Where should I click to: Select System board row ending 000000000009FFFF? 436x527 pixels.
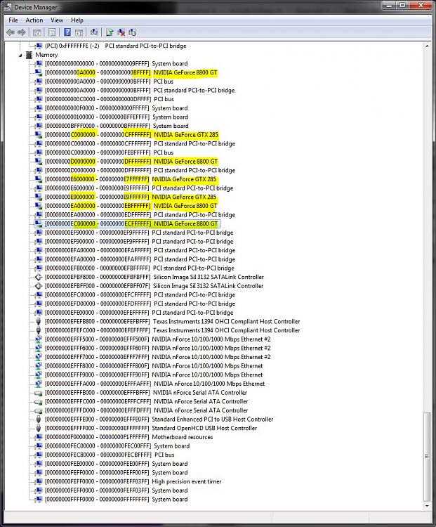[x=117, y=63]
